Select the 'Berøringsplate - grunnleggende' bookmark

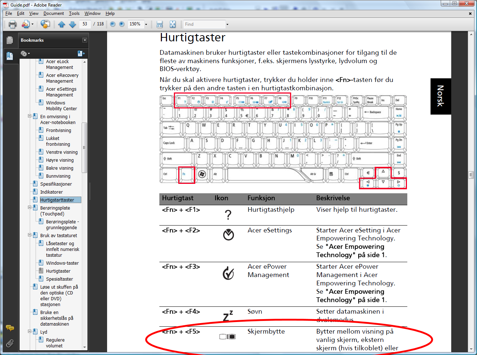point(62,225)
